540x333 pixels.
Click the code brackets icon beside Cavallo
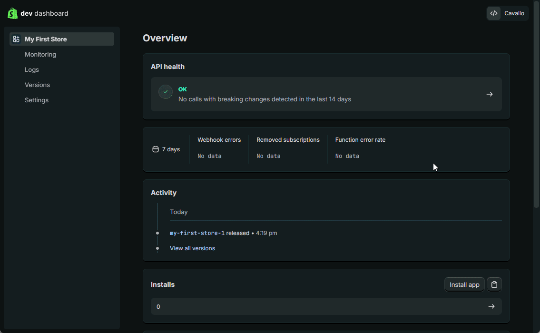[494, 13]
